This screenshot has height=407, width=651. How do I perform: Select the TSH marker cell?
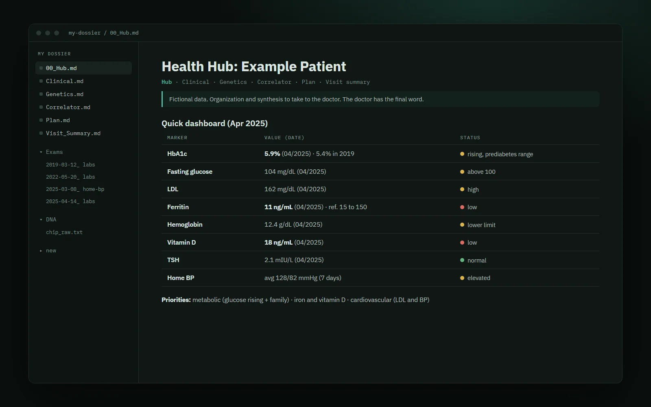coord(173,260)
